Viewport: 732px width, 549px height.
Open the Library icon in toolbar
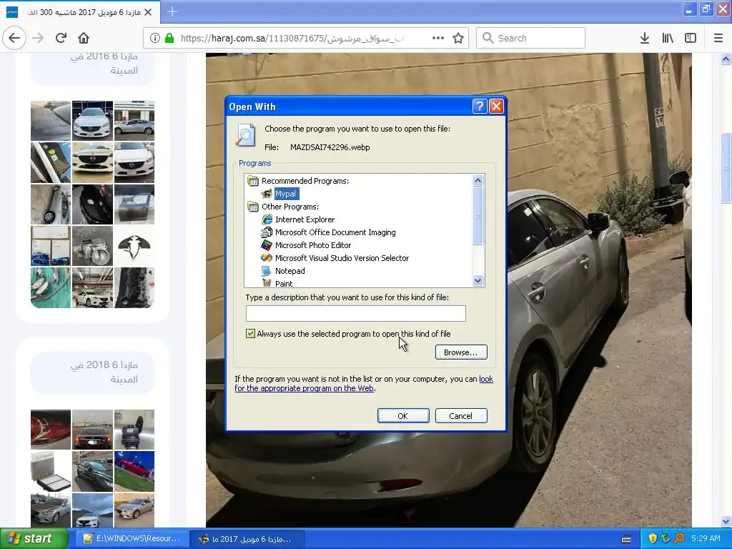[x=668, y=38]
